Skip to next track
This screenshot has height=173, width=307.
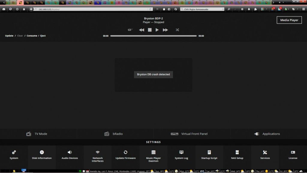pyautogui.click(x=165, y=30)
